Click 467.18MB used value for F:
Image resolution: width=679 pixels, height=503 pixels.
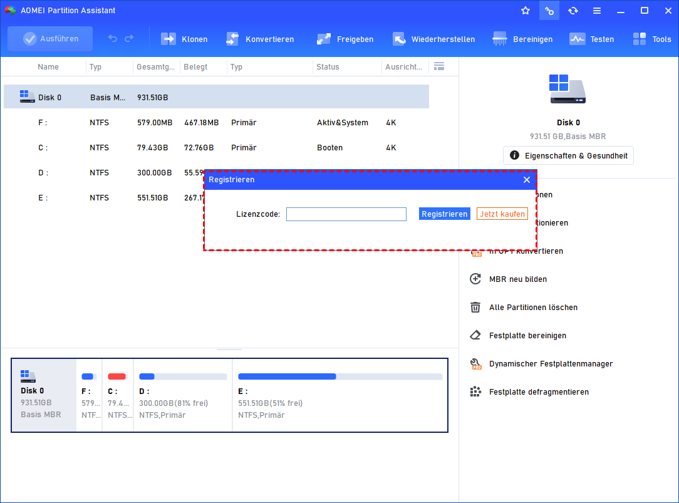pos(201,123)
